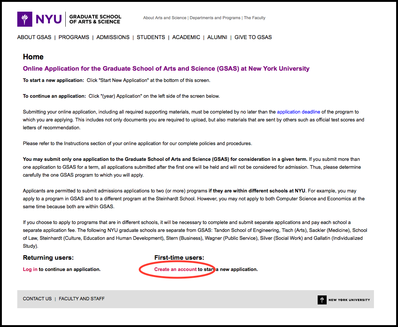
Task: Go to the ALUMNI section
Action: (217, 37)
